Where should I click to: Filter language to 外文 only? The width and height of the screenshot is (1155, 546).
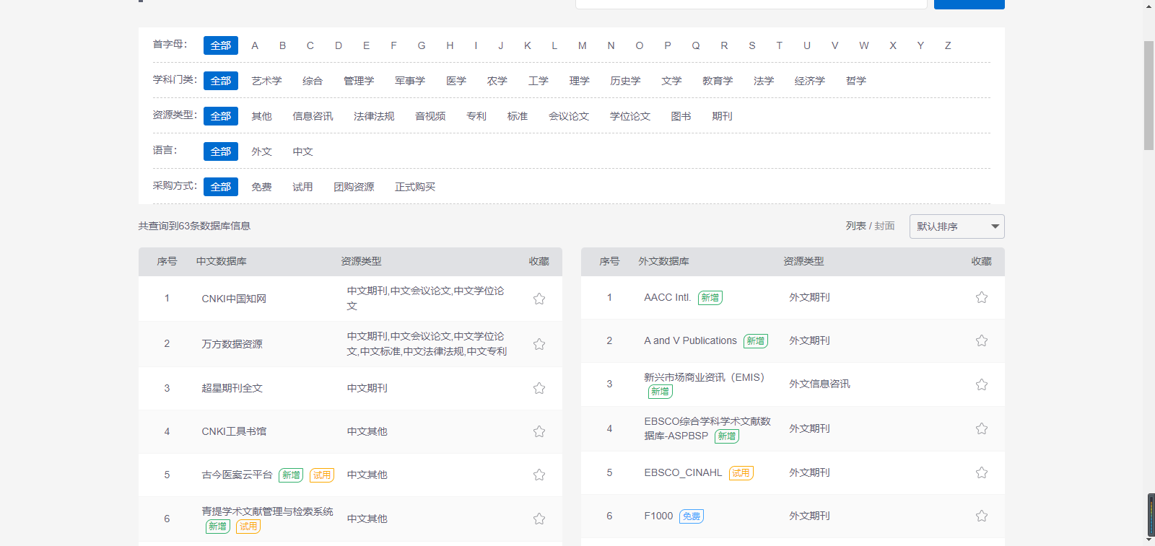point(261,151)
